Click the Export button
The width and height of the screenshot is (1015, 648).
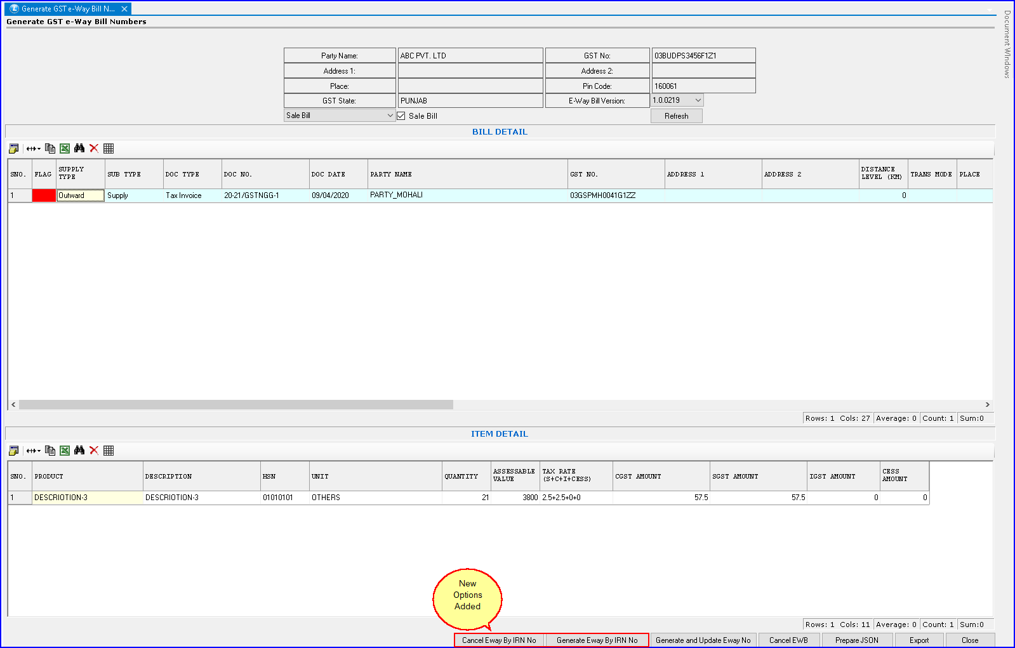(919, 640)
